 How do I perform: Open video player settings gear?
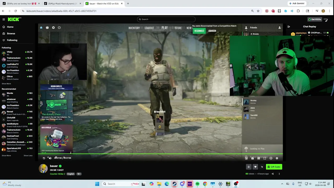[x=277, y=158]
